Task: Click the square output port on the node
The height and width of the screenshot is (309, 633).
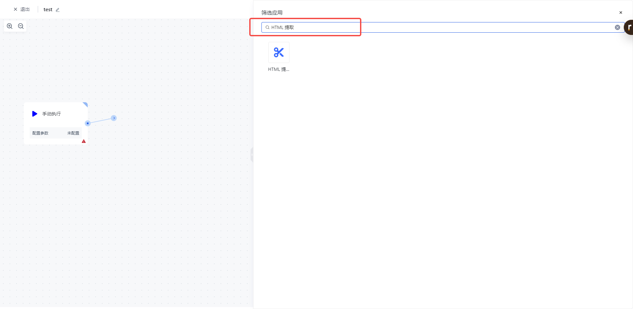Action: [x=88, y=123]
